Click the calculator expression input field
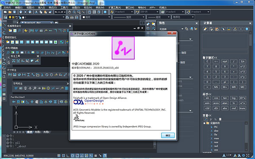Screen dimensions: 255x159 point(225,52)
